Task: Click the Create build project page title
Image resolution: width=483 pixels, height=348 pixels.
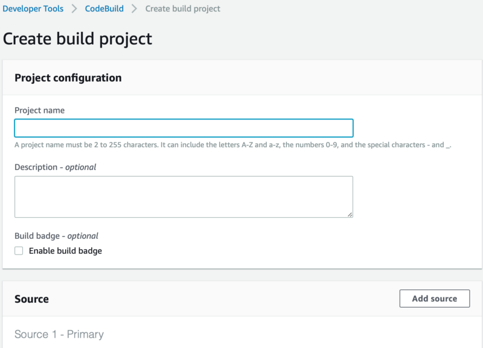Action: [77, 39]
